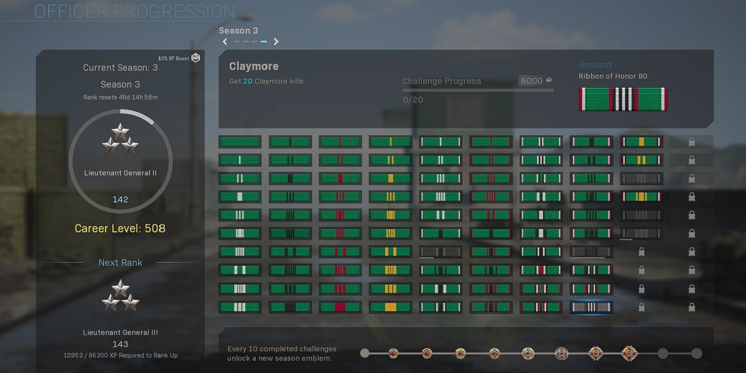Screen dimensions: 746x373
Task: Select the highlighted gray ribbon with blue glow
Action: (591, 307)
